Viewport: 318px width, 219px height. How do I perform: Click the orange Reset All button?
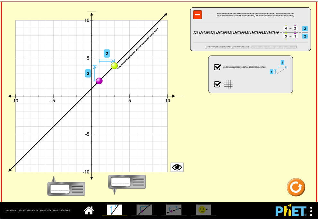296,187
